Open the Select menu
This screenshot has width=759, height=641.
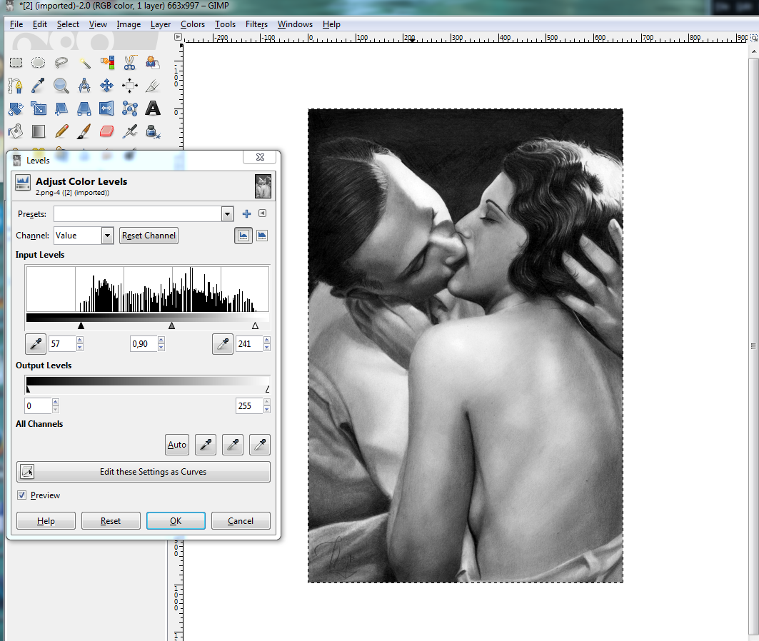click(68, 24)
